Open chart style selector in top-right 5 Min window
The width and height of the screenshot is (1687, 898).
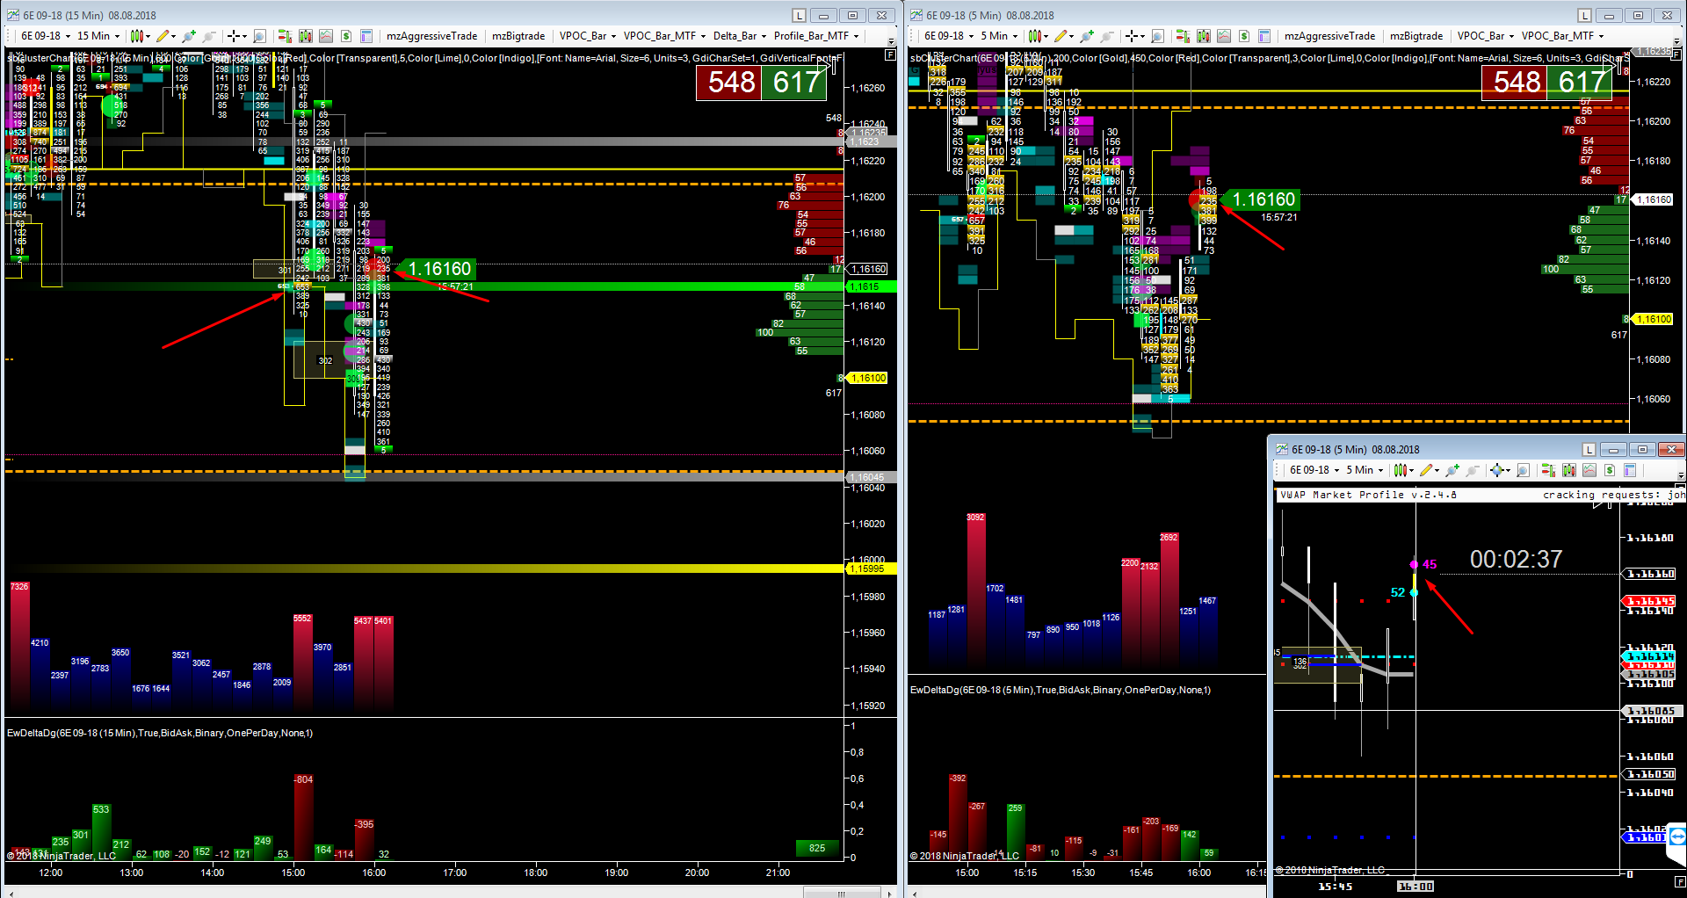coord(1037,36)
